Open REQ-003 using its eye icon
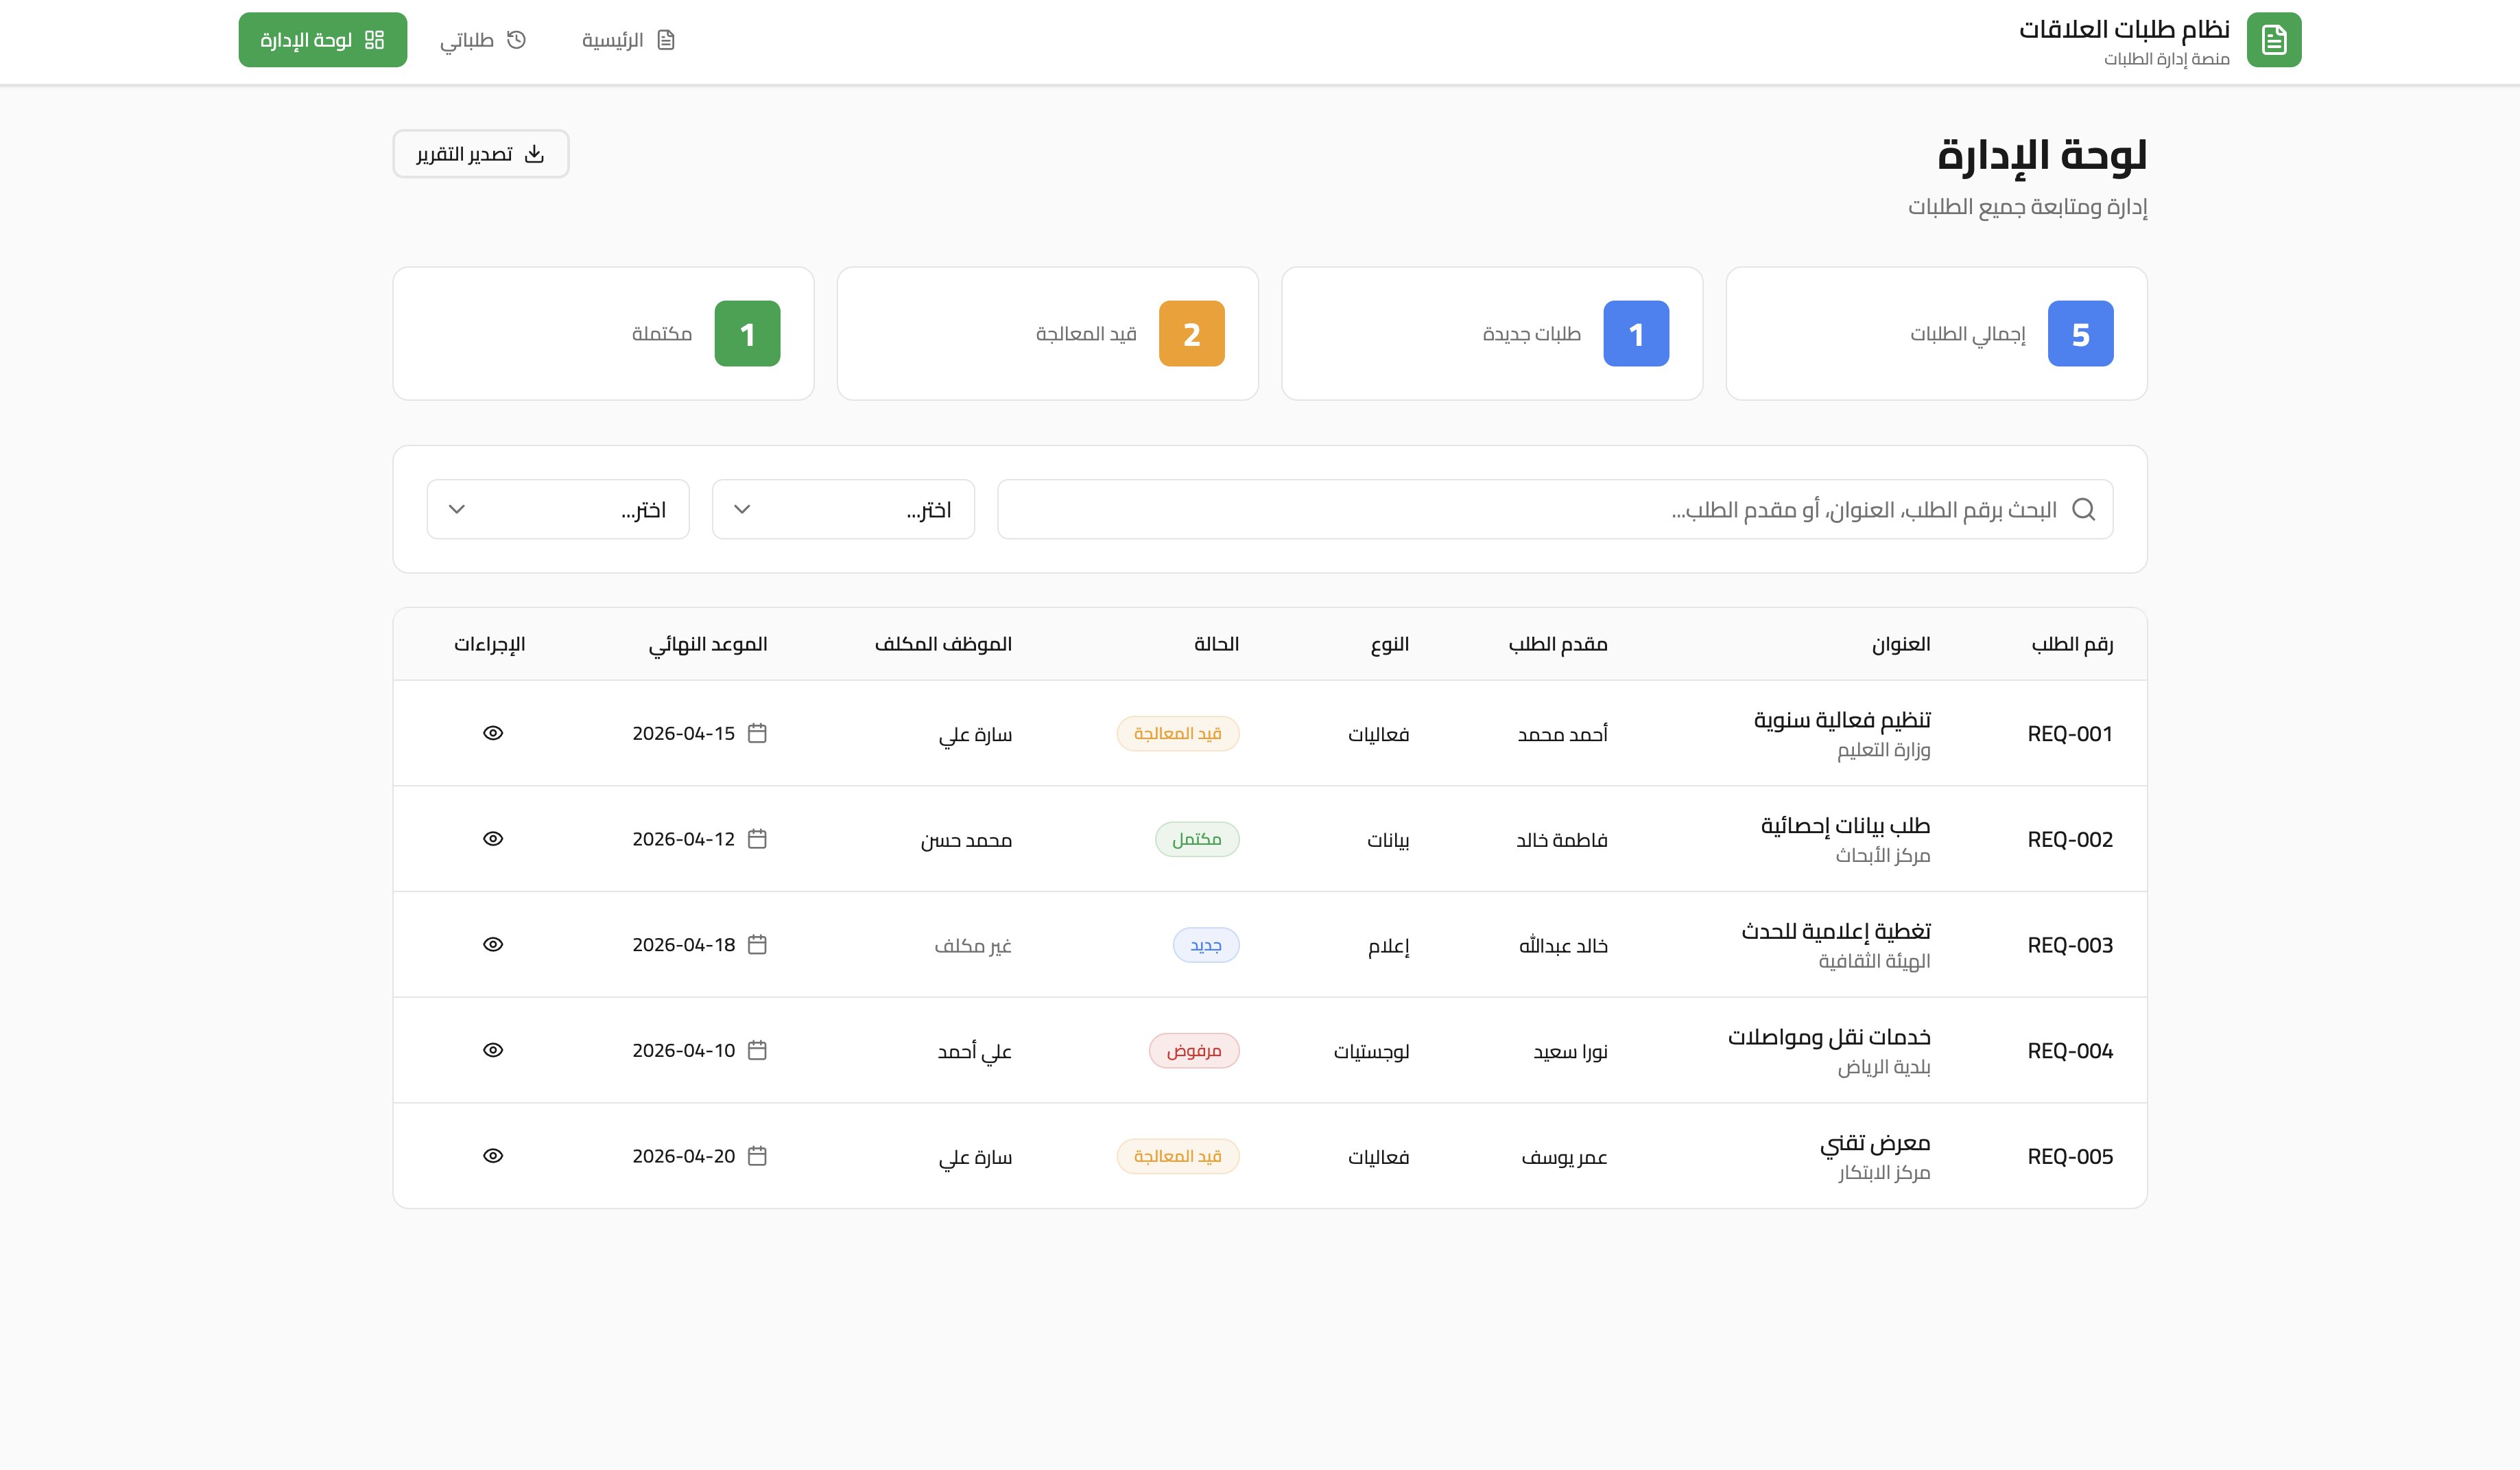The width and height of the screenshot is (2520, 1470). (x=492, y=944)
